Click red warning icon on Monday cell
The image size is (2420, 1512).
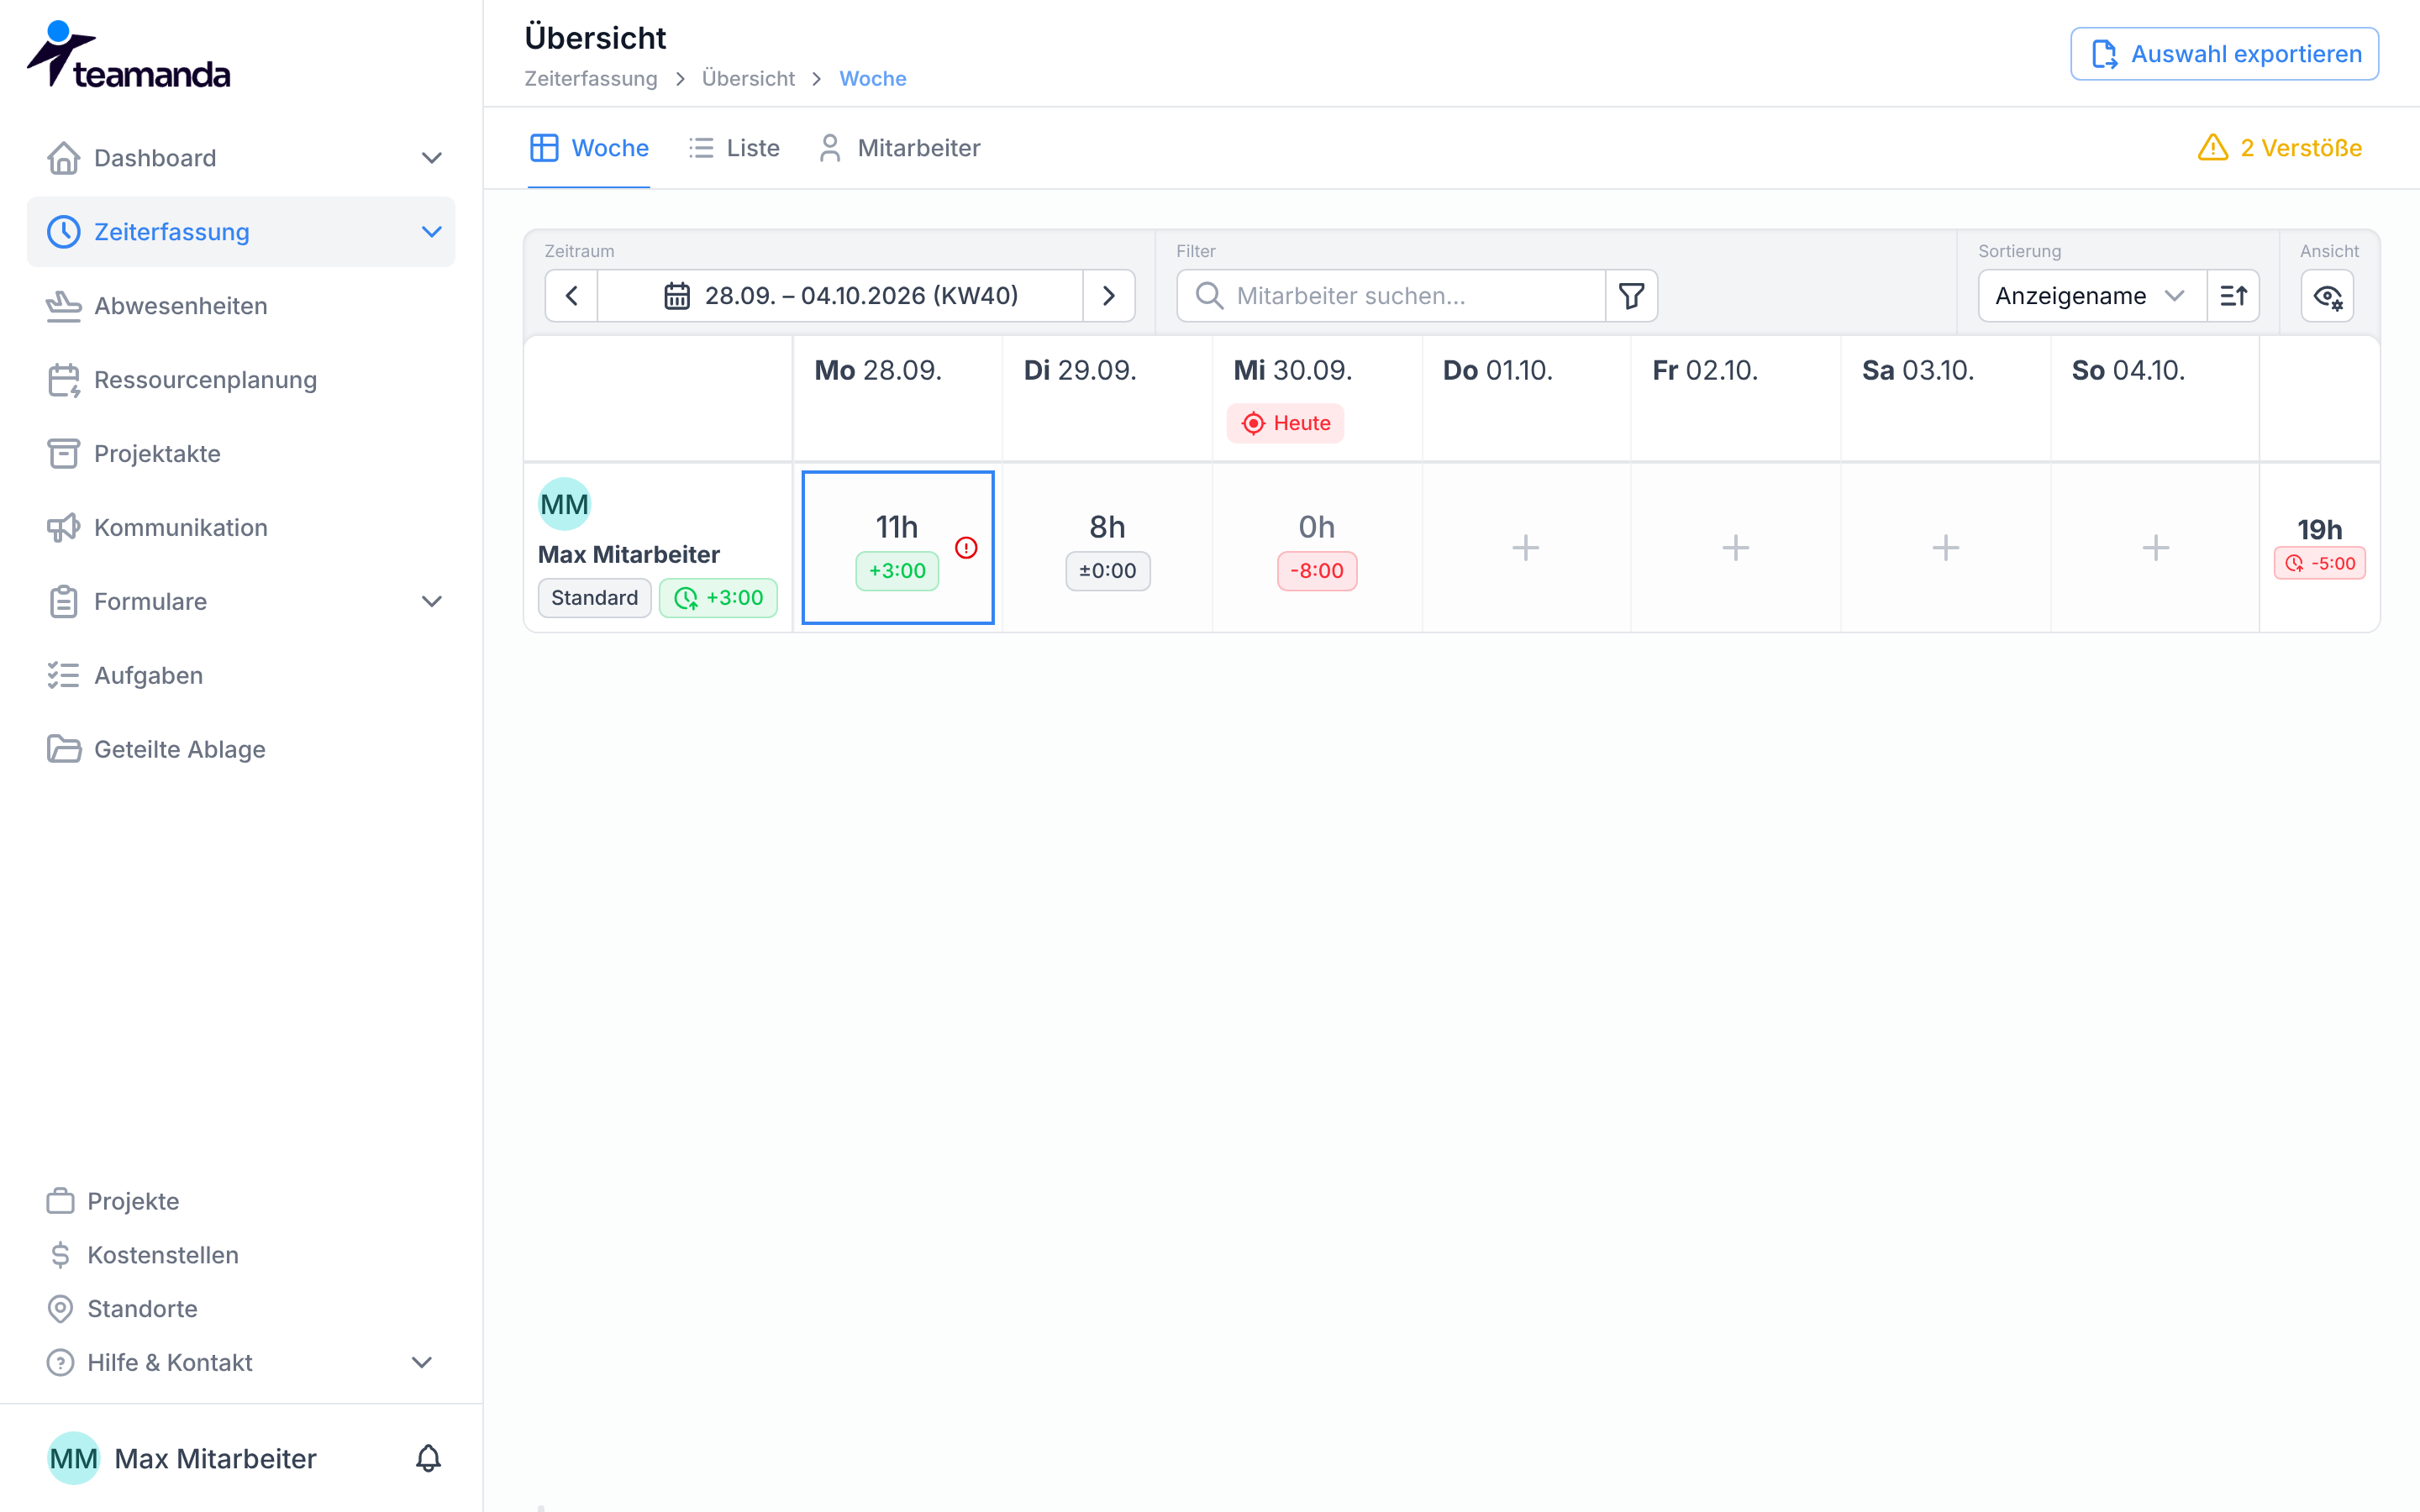(x=966, y=548)
